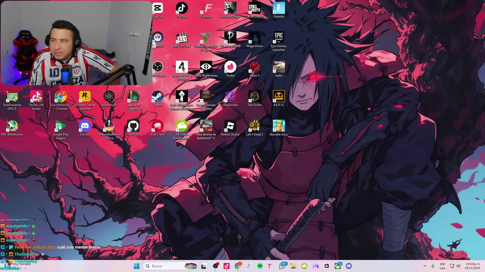Click the Roblox Studio desktop icon

(230, 128)
